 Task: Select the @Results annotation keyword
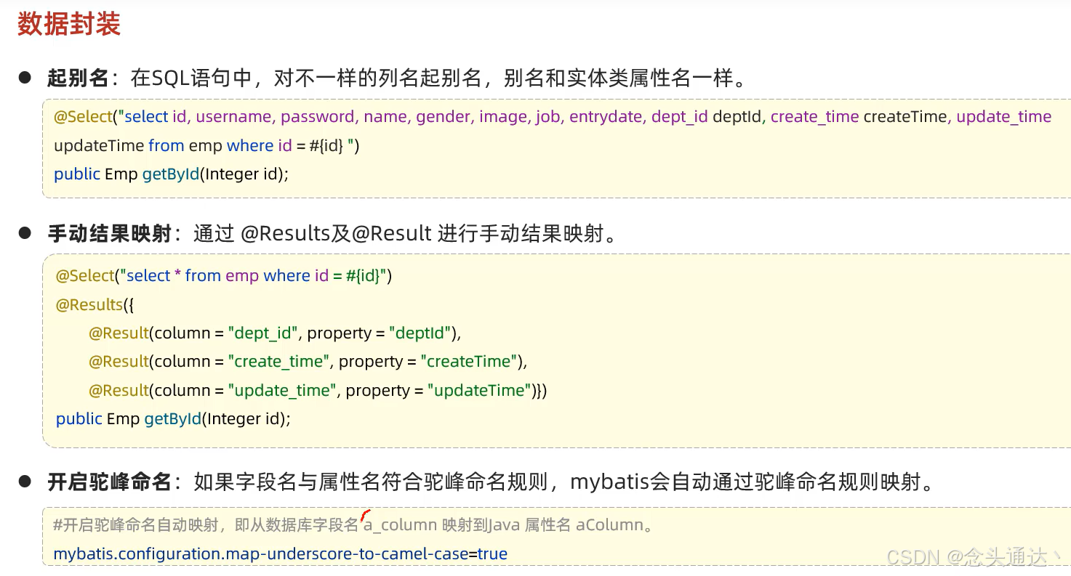[x=89, y=304]
